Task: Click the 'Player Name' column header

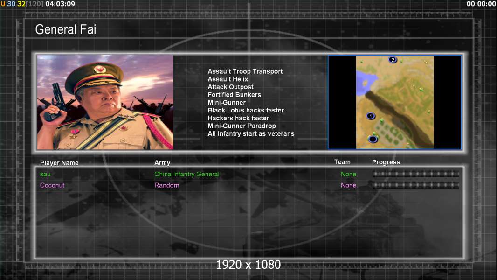Action: point(59,163)
